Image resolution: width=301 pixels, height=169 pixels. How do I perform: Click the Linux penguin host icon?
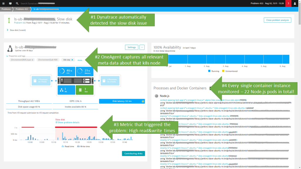tap(10, 49)
